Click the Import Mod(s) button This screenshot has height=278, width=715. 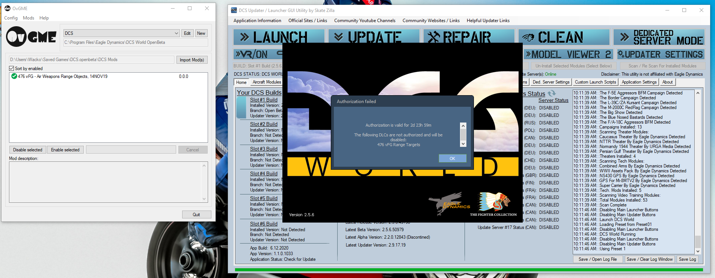pyautogui.click(x=192, y=60)
